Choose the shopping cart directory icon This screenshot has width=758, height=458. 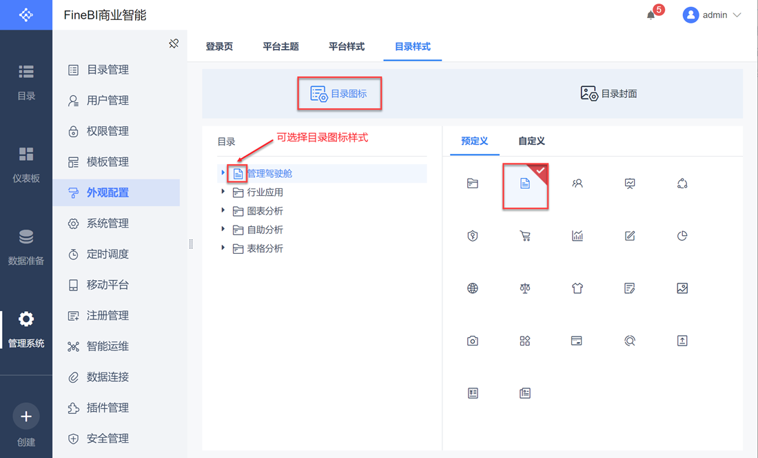[525, 236]
